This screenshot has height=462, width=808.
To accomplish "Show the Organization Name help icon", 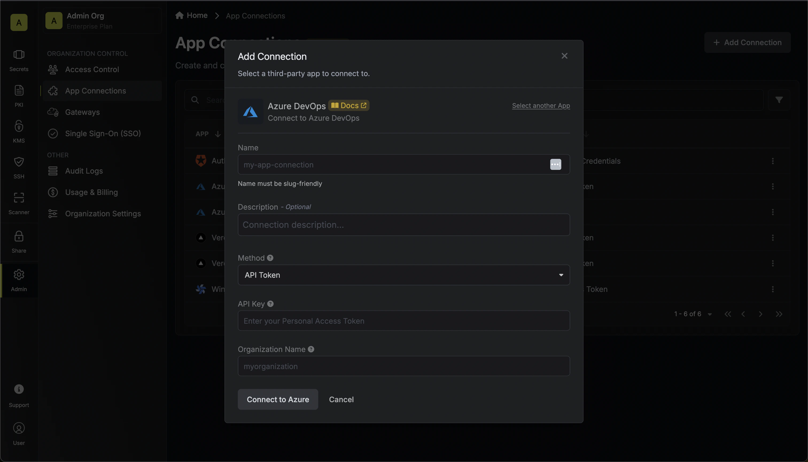I will point(311,349).
